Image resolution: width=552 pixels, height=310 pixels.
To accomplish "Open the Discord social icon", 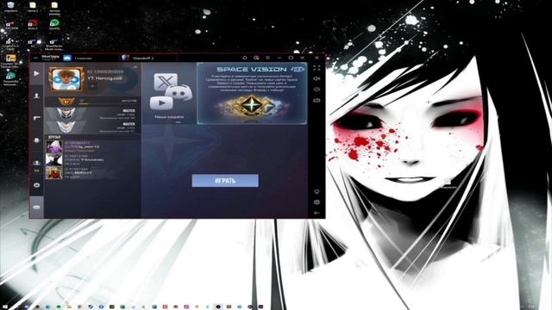I will click(x=179, y=92).
